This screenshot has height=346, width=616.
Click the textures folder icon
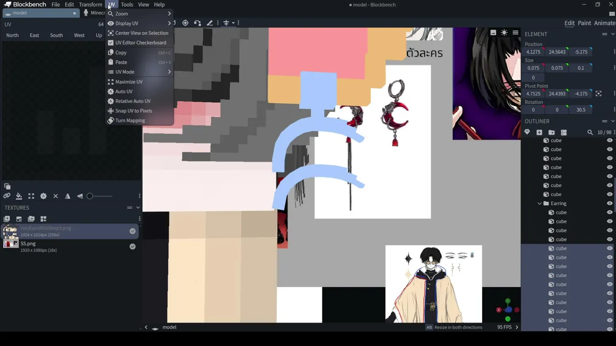[x=31, y=219]
